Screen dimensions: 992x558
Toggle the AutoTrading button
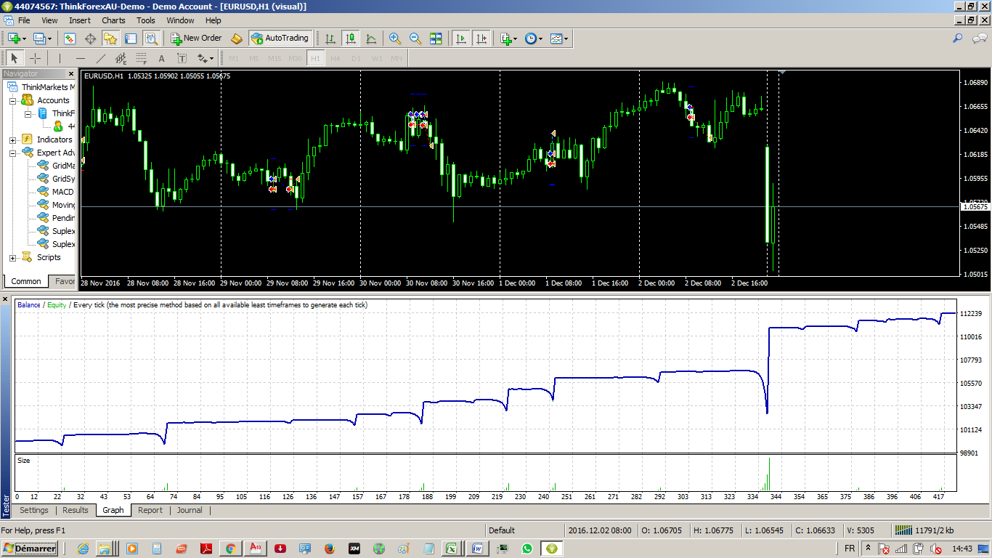click(x=280, y=39)
